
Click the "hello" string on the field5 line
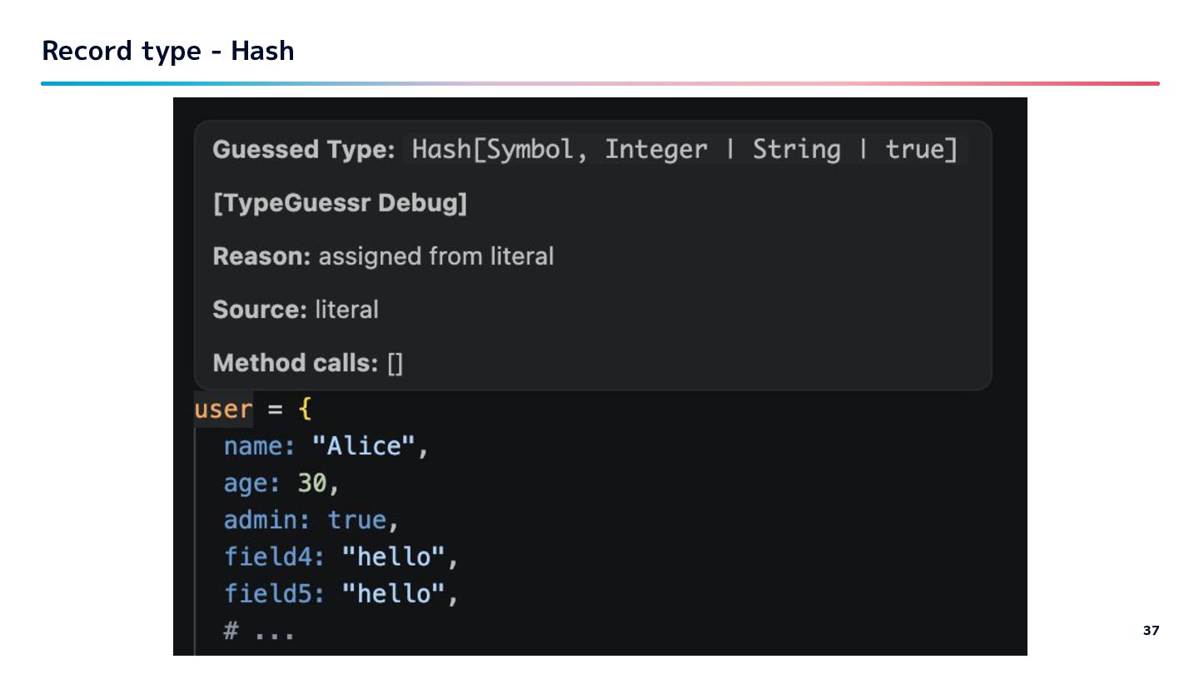pos(393,593)
